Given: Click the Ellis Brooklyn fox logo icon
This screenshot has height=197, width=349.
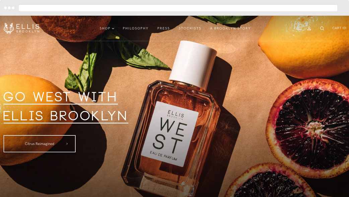Looking at the screenshot, I should [x=9, y=28].
